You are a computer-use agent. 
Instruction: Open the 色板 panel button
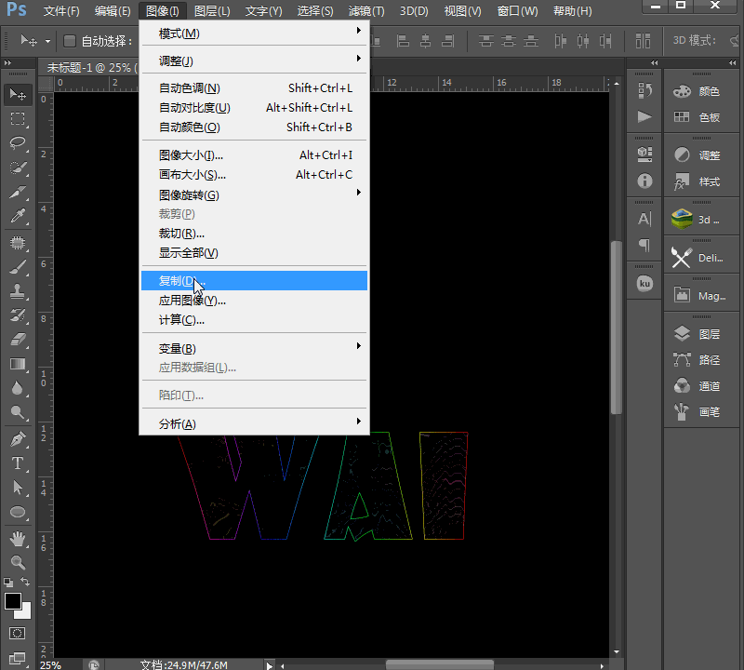click(x=701, y=116)
